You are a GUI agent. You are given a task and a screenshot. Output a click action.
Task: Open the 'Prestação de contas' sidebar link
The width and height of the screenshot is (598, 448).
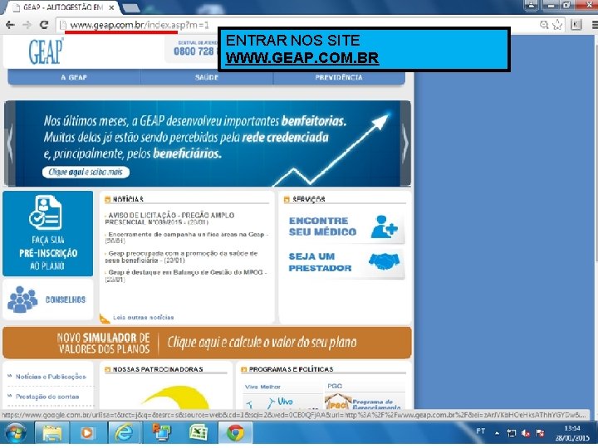click(x=47, y=397)
